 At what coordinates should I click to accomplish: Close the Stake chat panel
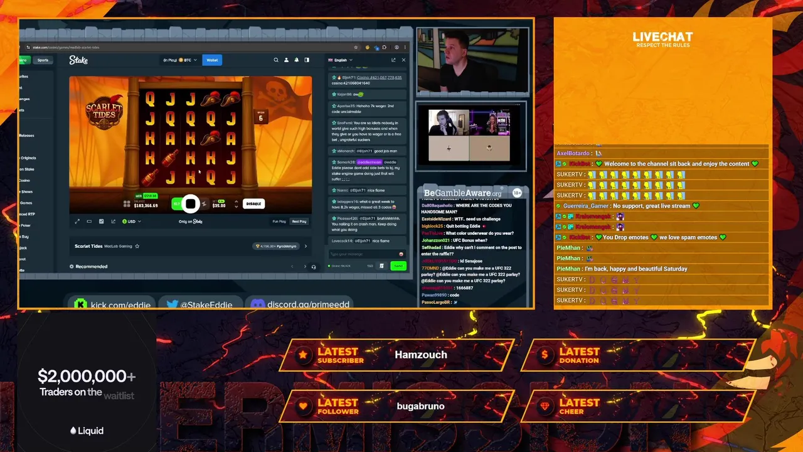point(403,60)
